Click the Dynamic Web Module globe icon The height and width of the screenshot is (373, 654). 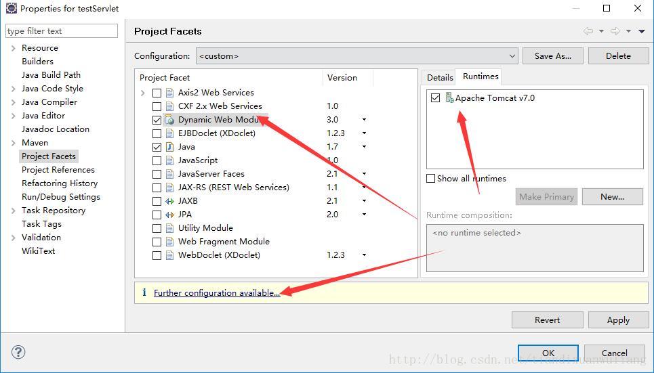coord(169,120)
